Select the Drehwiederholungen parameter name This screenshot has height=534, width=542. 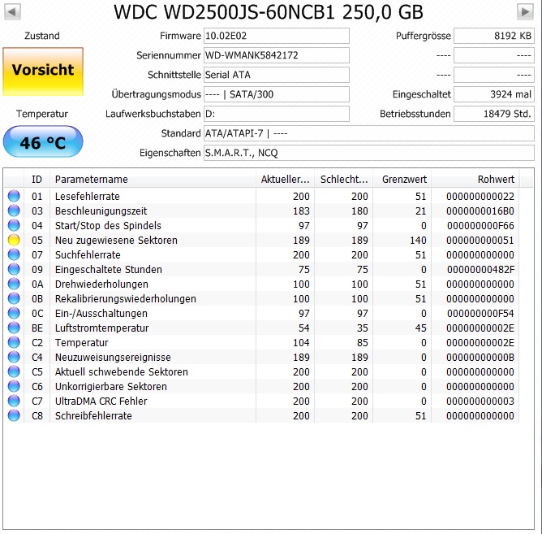coord(101,284)
